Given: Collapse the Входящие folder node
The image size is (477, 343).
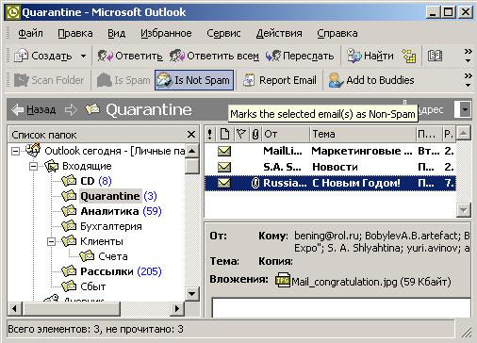Looking at the screenshot, I should (x=33, y=166).
